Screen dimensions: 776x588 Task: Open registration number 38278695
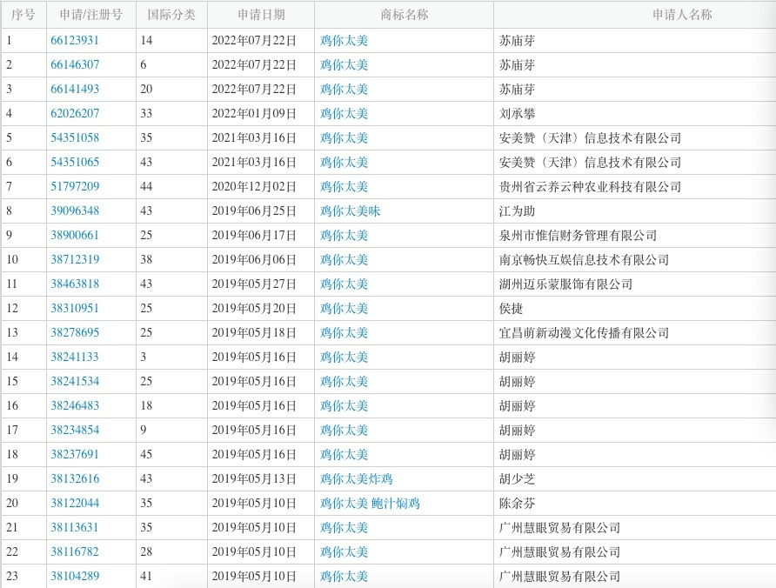75,333
